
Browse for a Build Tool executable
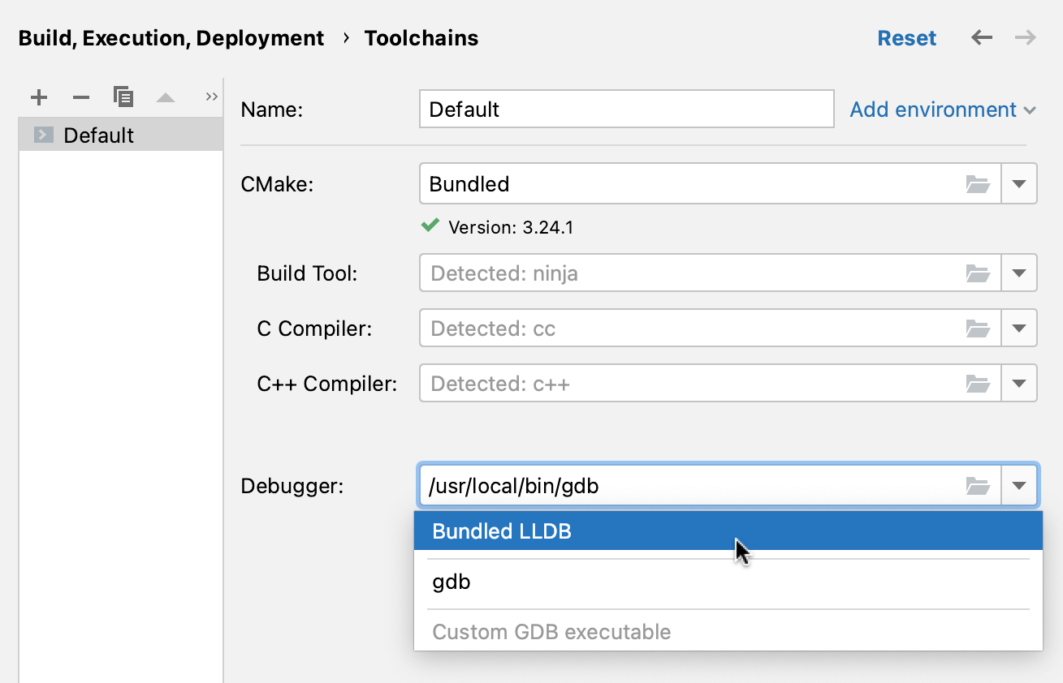[979, 273]
